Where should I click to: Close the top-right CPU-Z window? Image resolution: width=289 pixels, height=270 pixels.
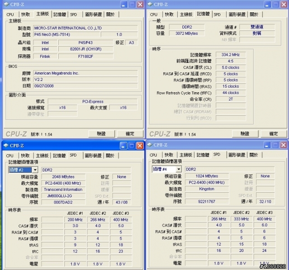tap(284, 5)
